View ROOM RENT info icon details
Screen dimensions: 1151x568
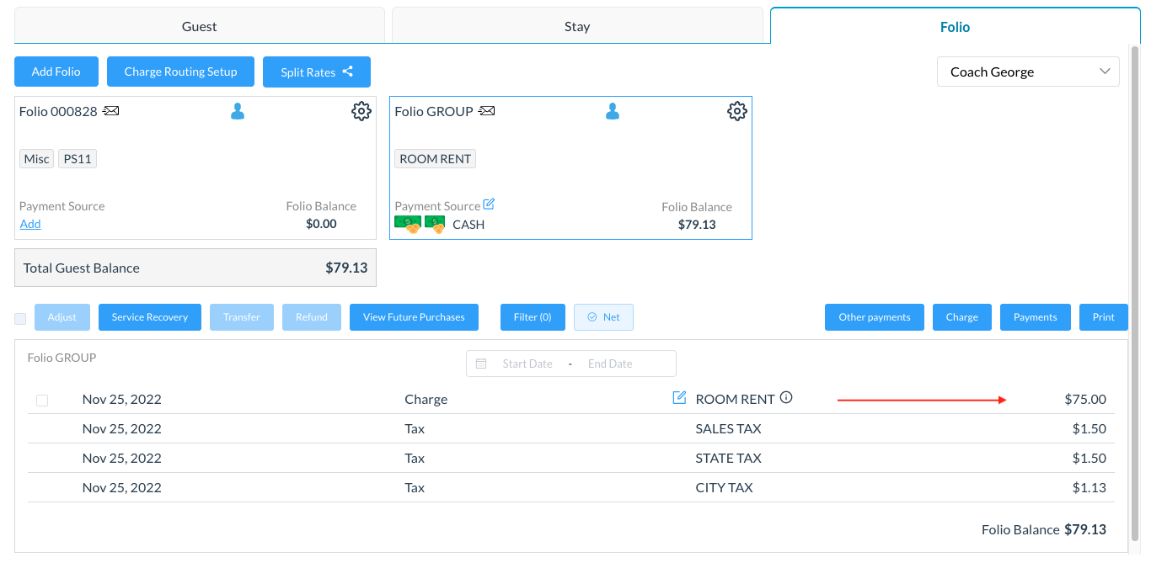786,398
